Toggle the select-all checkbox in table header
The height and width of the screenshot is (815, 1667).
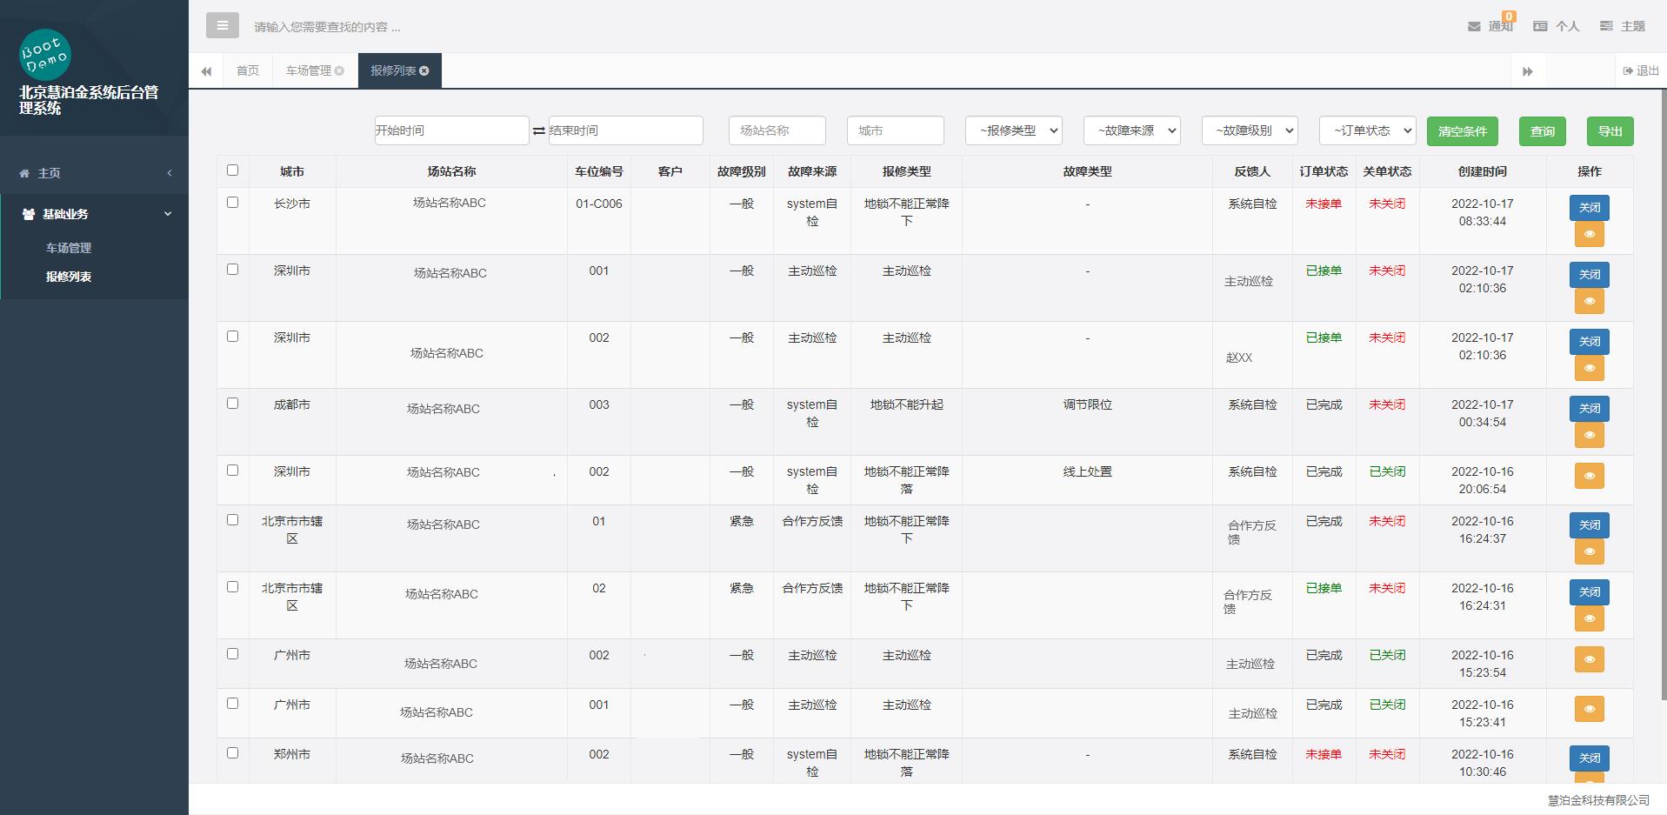[232, 170]
